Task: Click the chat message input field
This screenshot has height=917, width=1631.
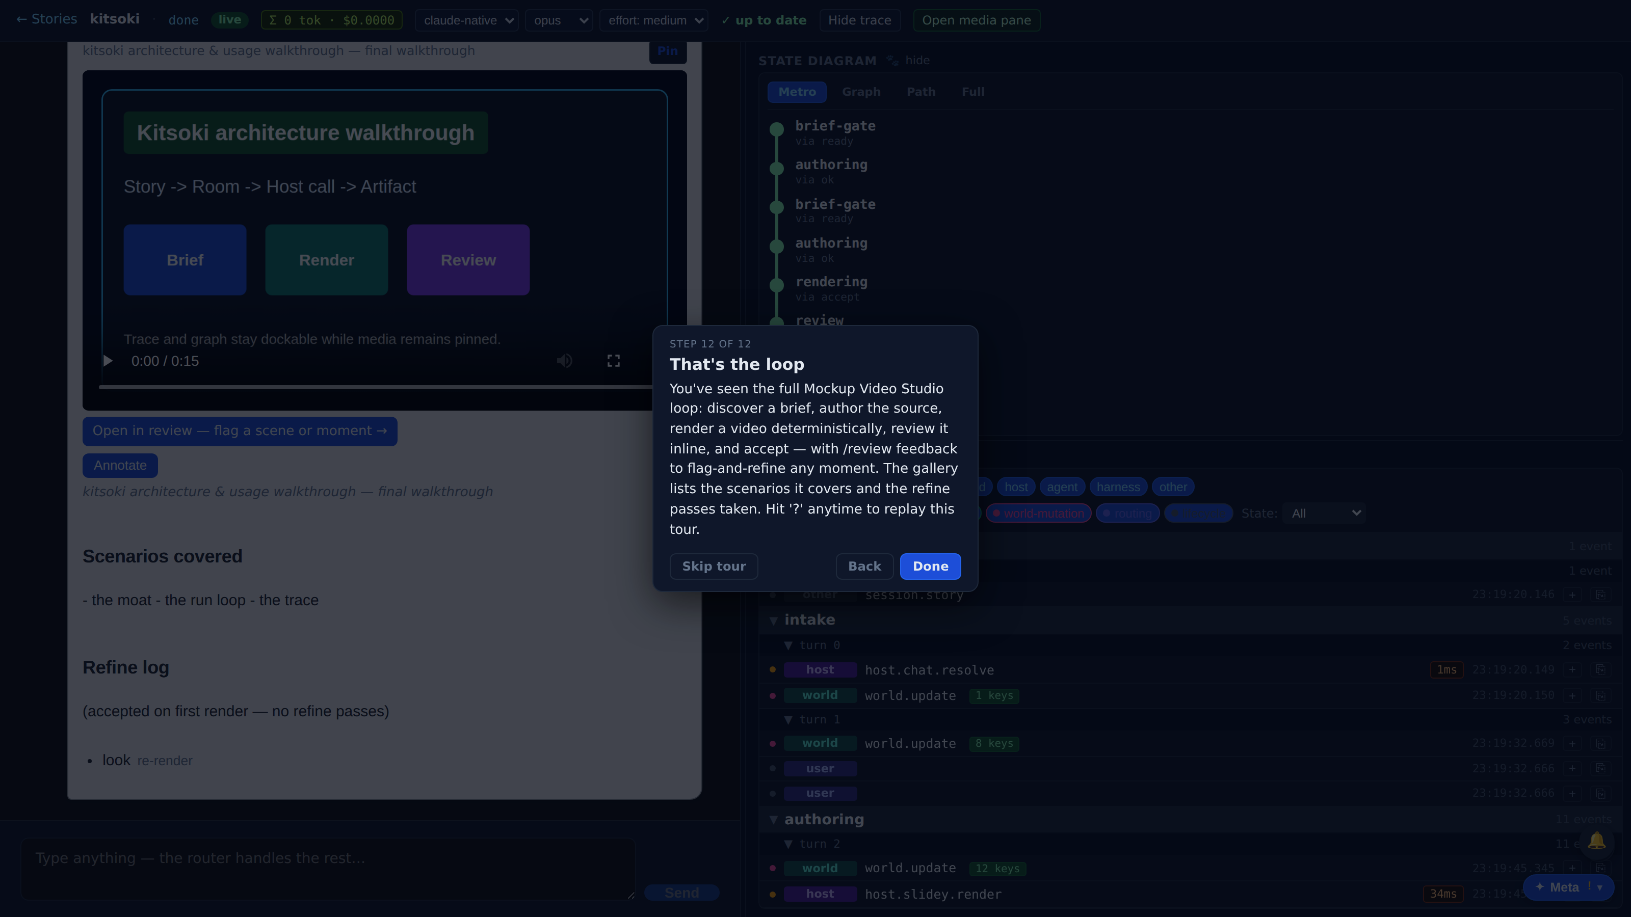Action: [328, 869]
